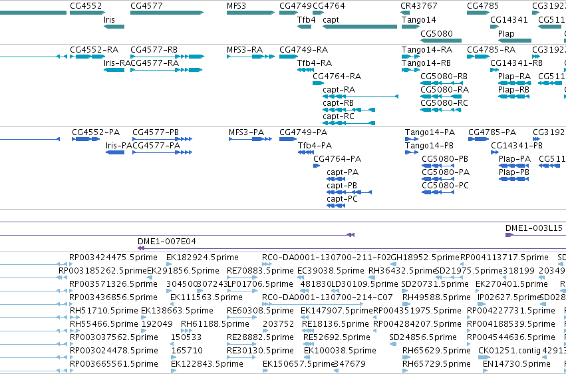The image size is (566, 374).
Task: Open the CG14341-PB protein label
Action: pos(517,146)
